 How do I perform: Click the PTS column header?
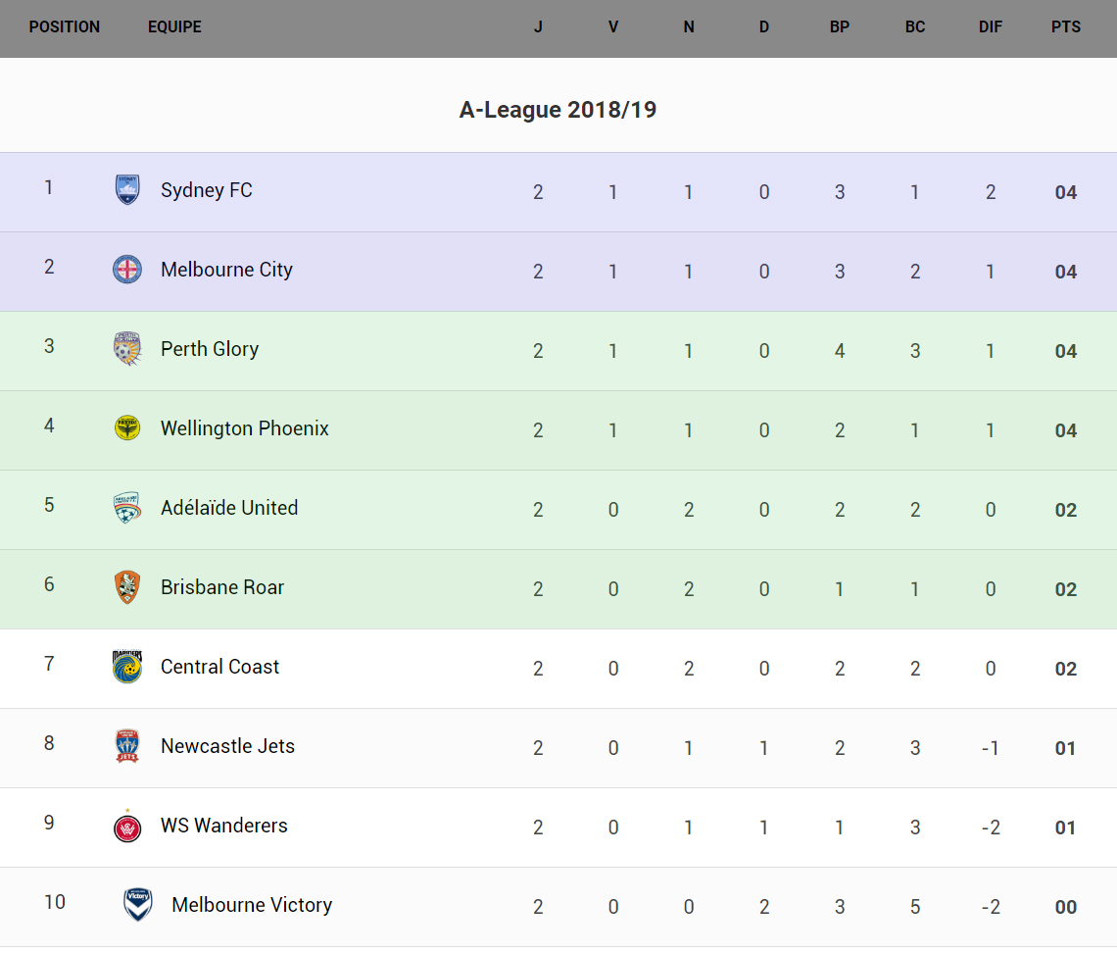click(1066, 27)
